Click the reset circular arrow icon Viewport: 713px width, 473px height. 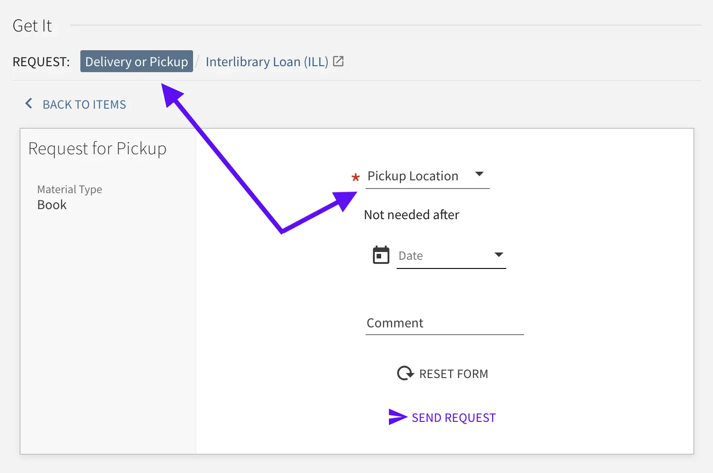[405, 373]
